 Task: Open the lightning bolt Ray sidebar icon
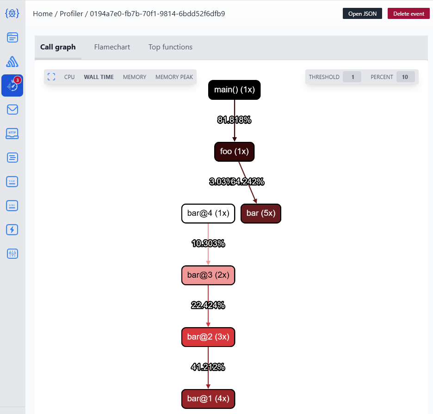[12, 229]
